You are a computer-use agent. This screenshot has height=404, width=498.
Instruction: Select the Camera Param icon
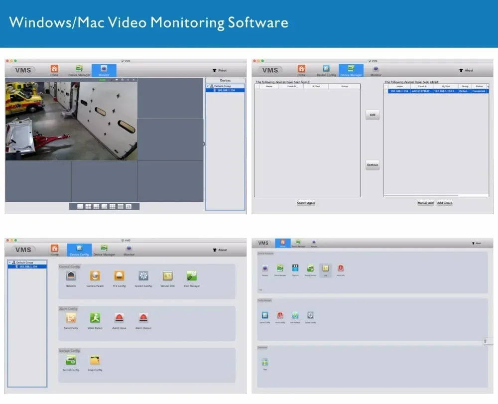click(95, 276)
